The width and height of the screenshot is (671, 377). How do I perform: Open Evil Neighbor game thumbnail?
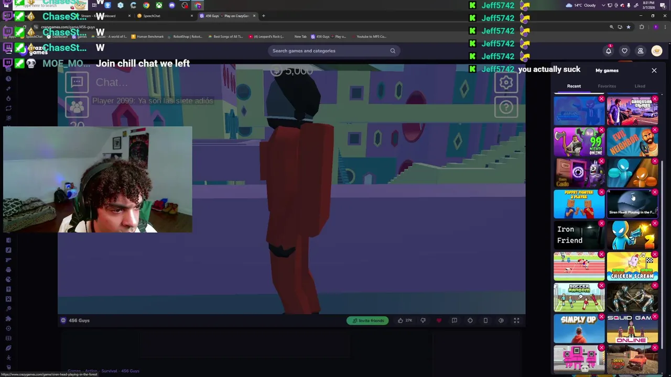pos(632,142)
